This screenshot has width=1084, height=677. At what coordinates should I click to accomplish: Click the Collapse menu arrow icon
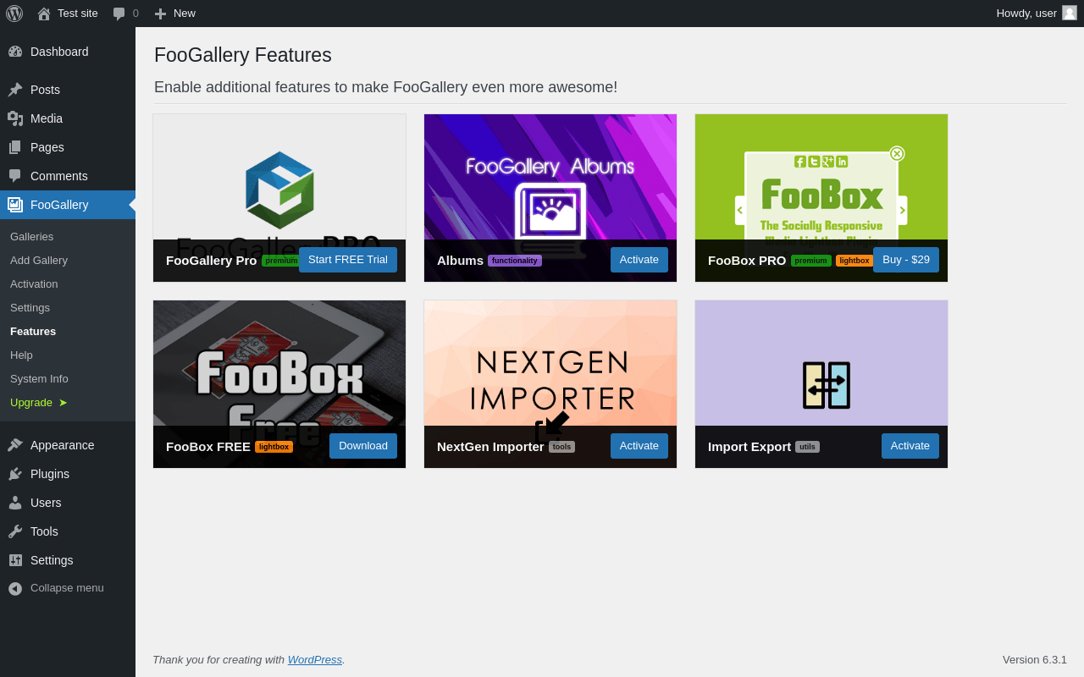click(15, 588)
